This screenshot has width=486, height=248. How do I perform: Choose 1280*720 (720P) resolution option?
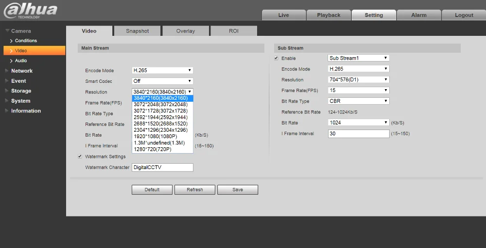click(162, 150)
